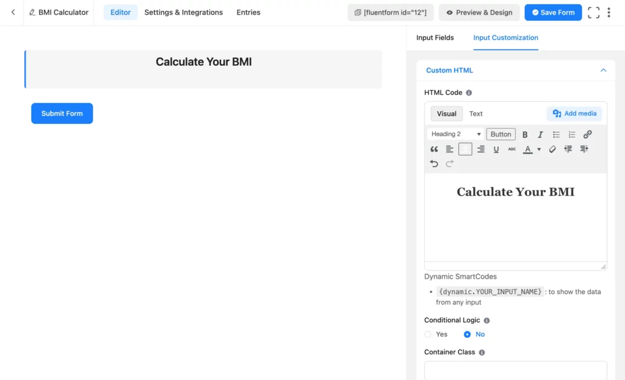Choose text color with the A icon
This screenshot has height=380, width=625.
(527, 149)
